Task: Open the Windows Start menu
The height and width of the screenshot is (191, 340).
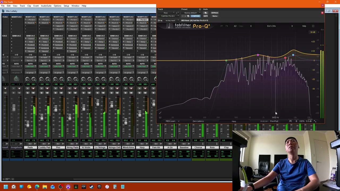Action: pyautogui.click(x=6, y=187)
